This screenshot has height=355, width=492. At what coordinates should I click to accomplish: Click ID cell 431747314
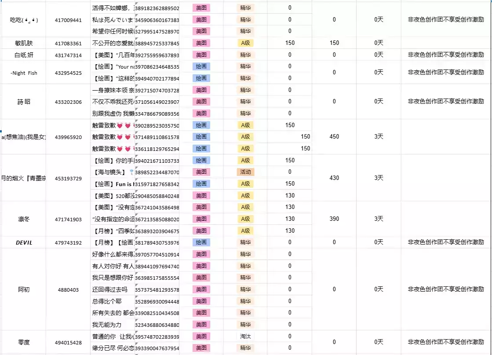68,55
